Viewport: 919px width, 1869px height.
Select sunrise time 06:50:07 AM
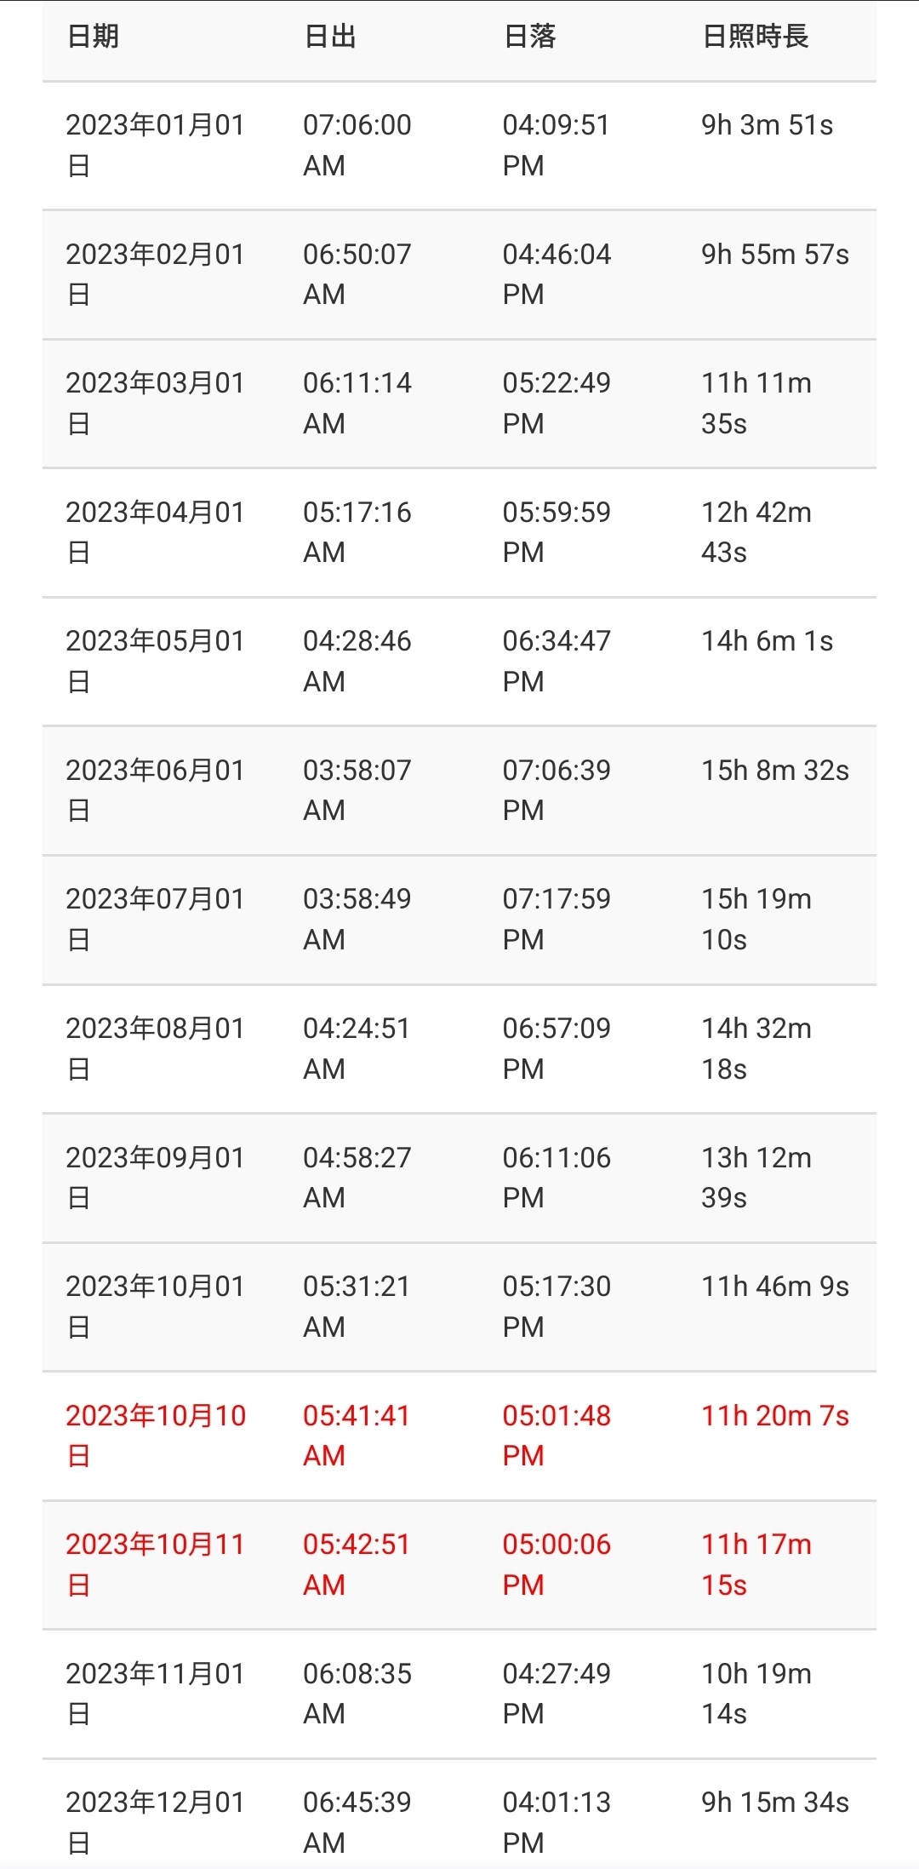point(357,273)
